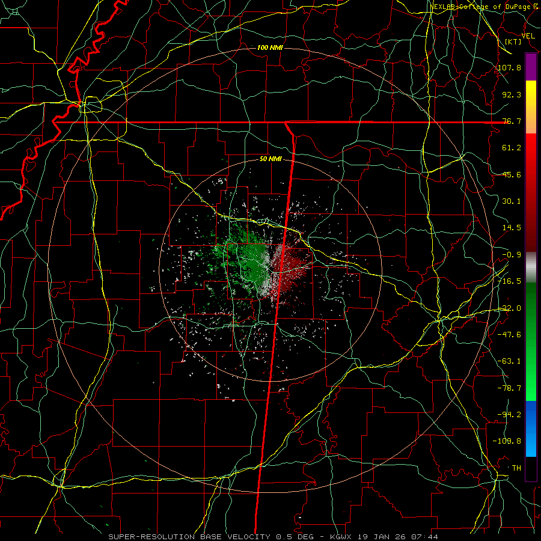The width and height of the screenshot is (541, 541).
Task: Click the blue segment of the velocity color bar
Action: 531,429
